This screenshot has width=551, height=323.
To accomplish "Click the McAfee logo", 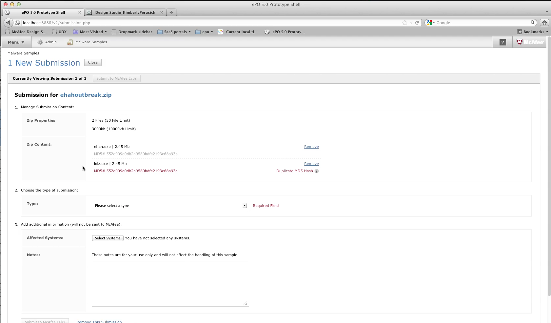I will coord(530,42).
